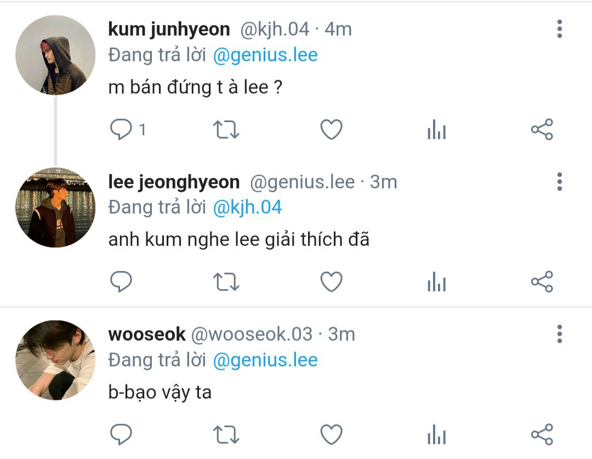The height and width of the screenshot is (459, 592).
Task: Open reply on kum junhyeon's tweet
Action: 121,129
